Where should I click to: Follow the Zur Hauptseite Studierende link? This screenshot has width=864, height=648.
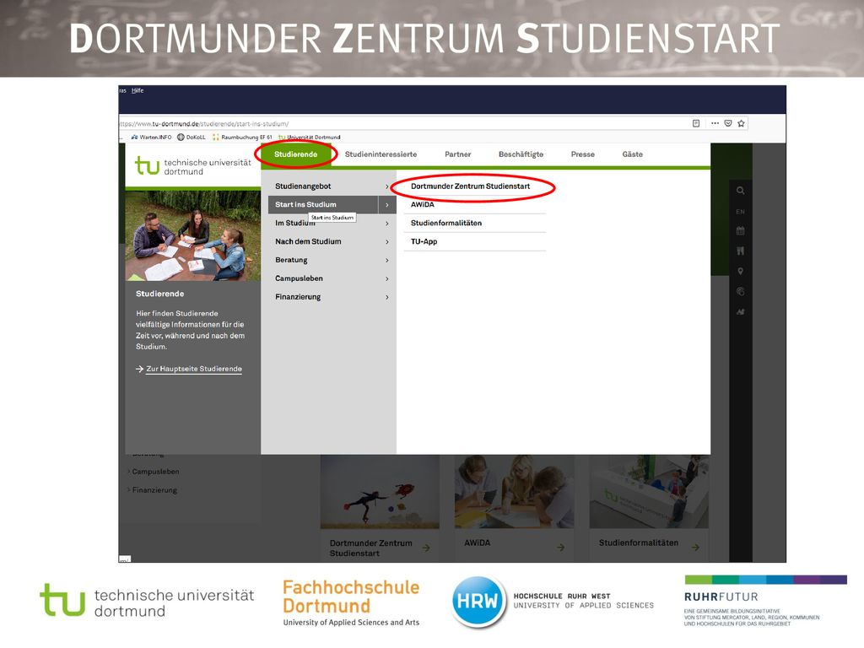pos(189,370)
